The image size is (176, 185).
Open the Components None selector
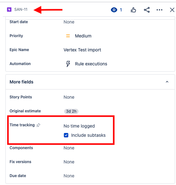point(69,148)
